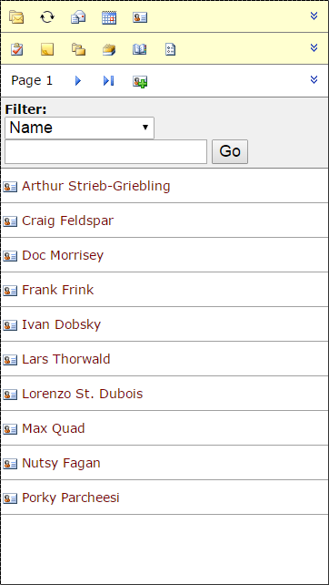329x585 pixels.
Task: Open the calendar icon
Action: [x=109, y=17]
